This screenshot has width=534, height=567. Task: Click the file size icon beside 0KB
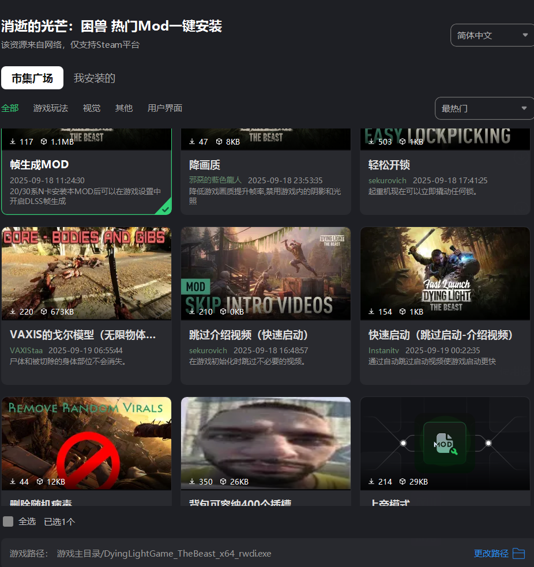click(223, 311)
